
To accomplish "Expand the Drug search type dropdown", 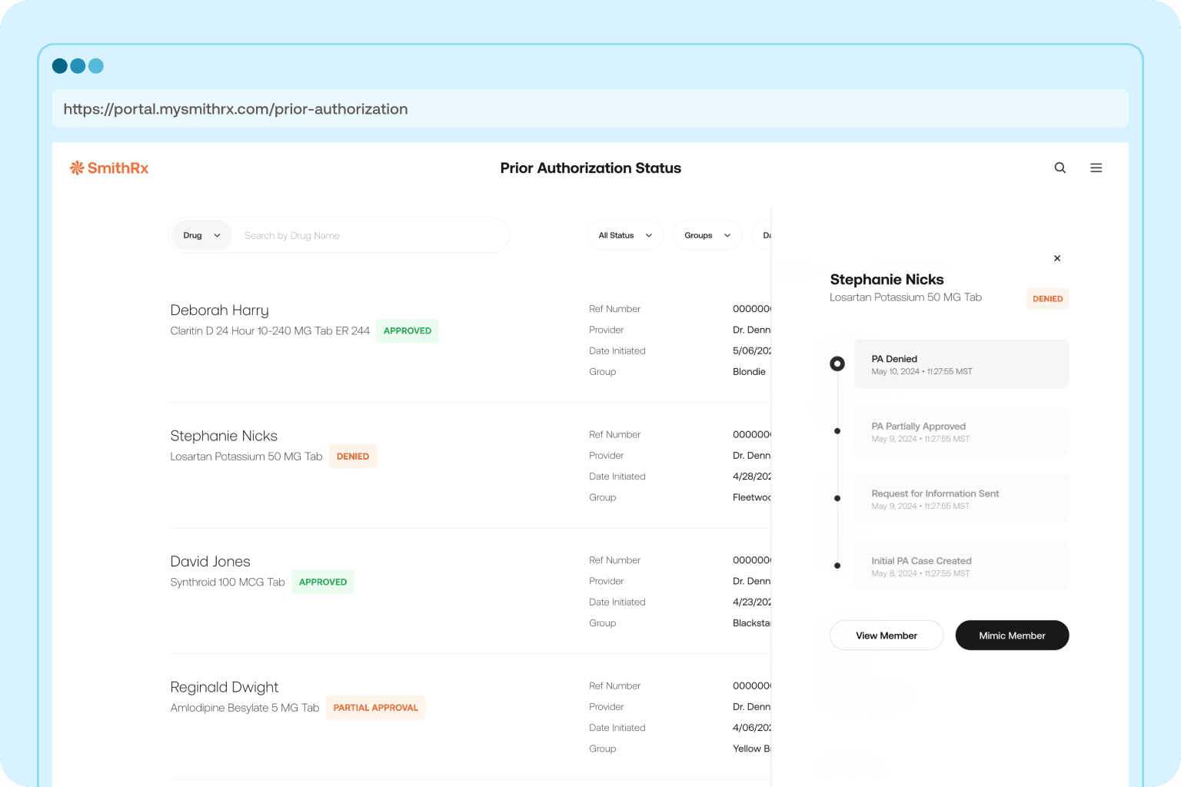I will tap(201, 235).
